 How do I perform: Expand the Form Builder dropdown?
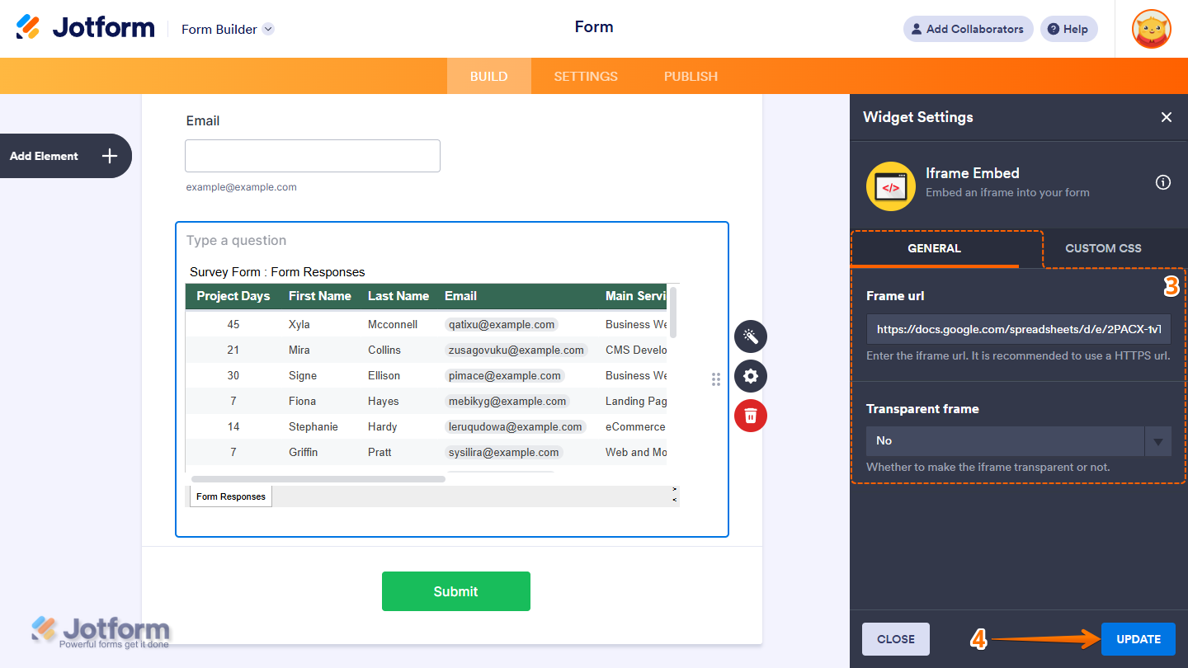point(268,29)
